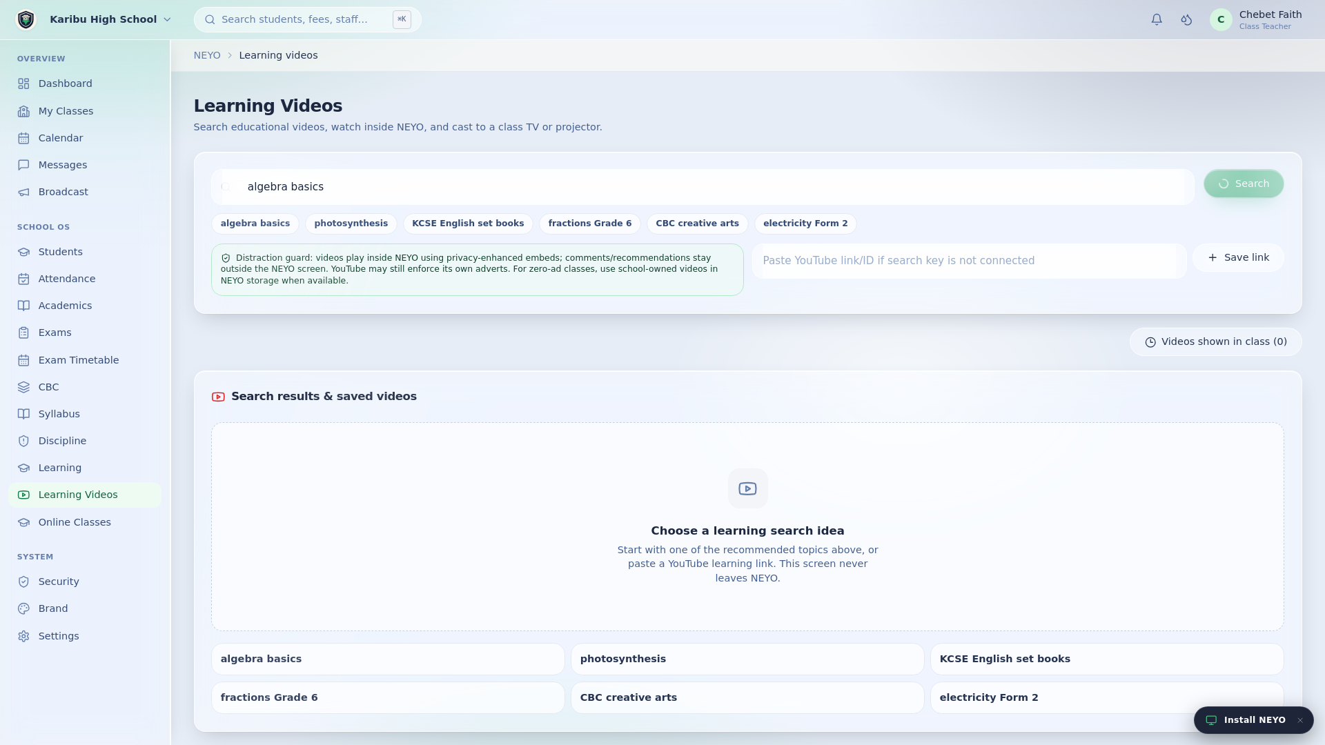This screenshot has width=1325, height=745.
Task: Click the Online Classes sidebar icon
Action: click(x=23, y=522)
